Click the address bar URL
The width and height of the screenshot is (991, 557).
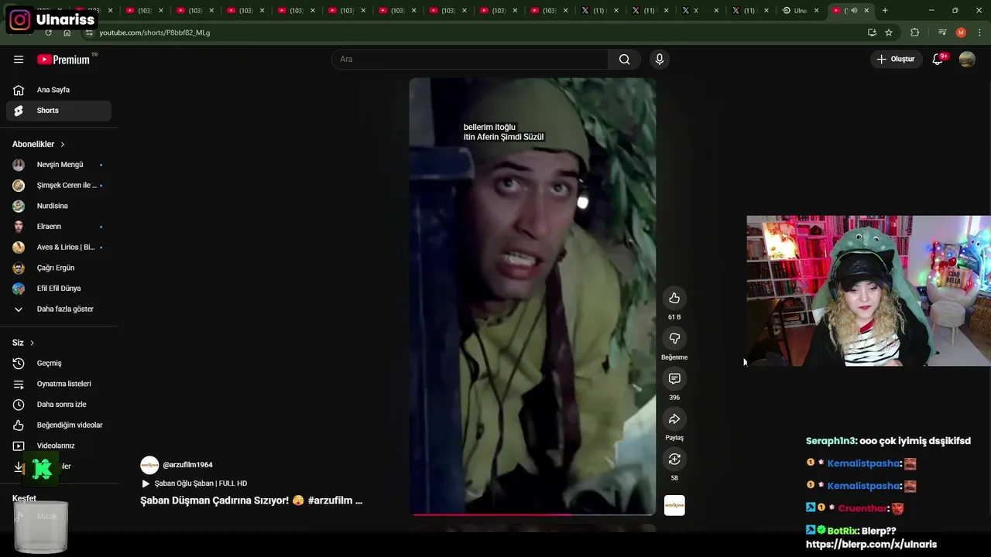tap(155, 32)
